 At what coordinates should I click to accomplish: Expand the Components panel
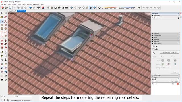click(166, 35)
